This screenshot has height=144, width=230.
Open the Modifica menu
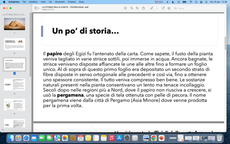(33, 2)
